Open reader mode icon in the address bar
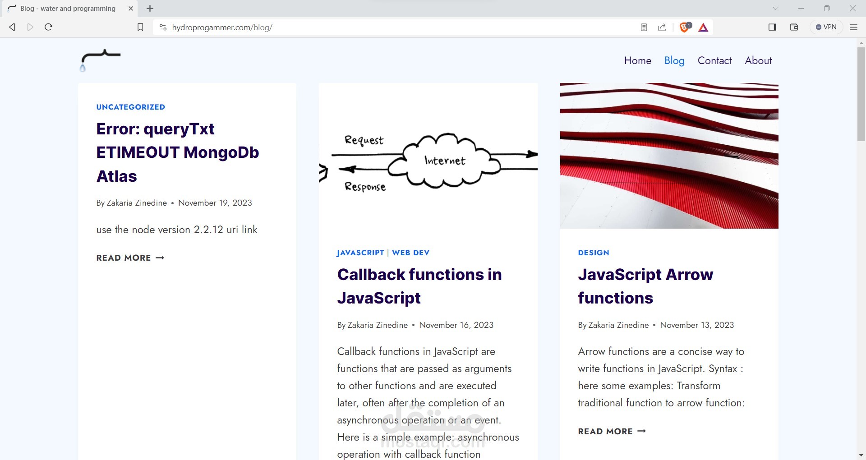The image size is (866, 460). (x=644, y=28)
